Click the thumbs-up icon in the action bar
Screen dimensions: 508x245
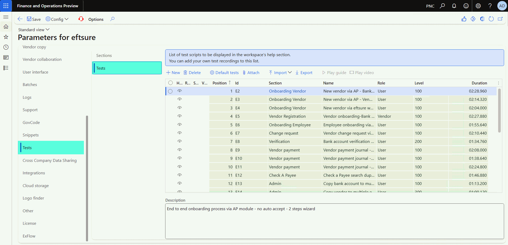[464, 19]
